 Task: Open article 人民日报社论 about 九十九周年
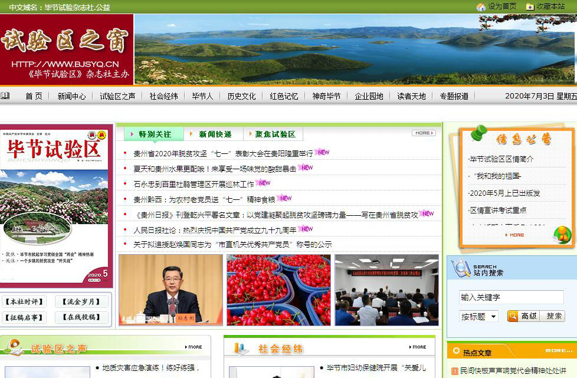(x=215, y=229)
